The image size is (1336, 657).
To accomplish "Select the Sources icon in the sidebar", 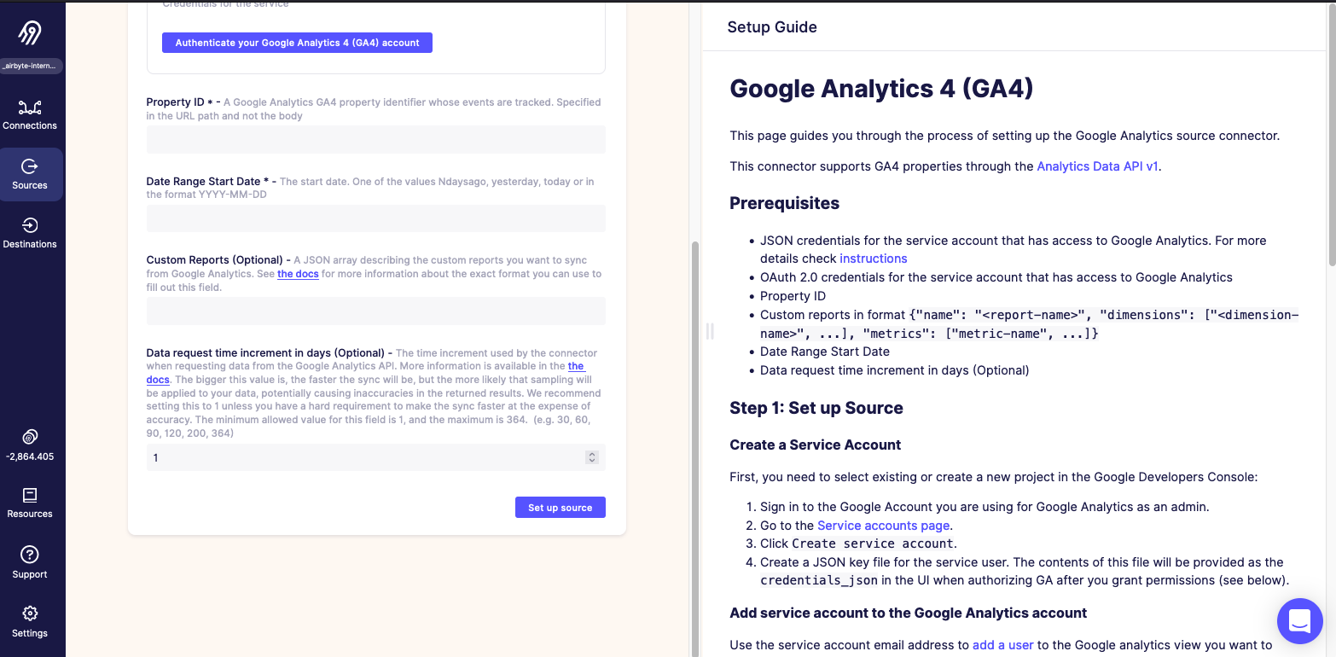I will click(31, 174).
